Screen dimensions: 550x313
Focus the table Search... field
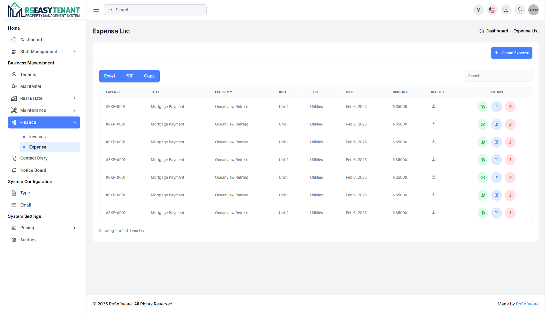pos(498,76)
